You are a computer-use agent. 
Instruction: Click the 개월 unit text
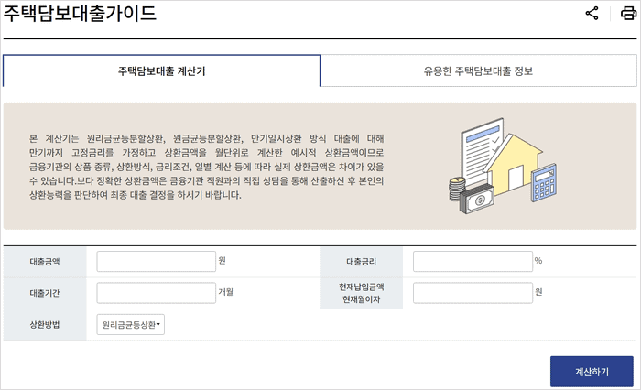pyautogui.click(x=225, y=292)
